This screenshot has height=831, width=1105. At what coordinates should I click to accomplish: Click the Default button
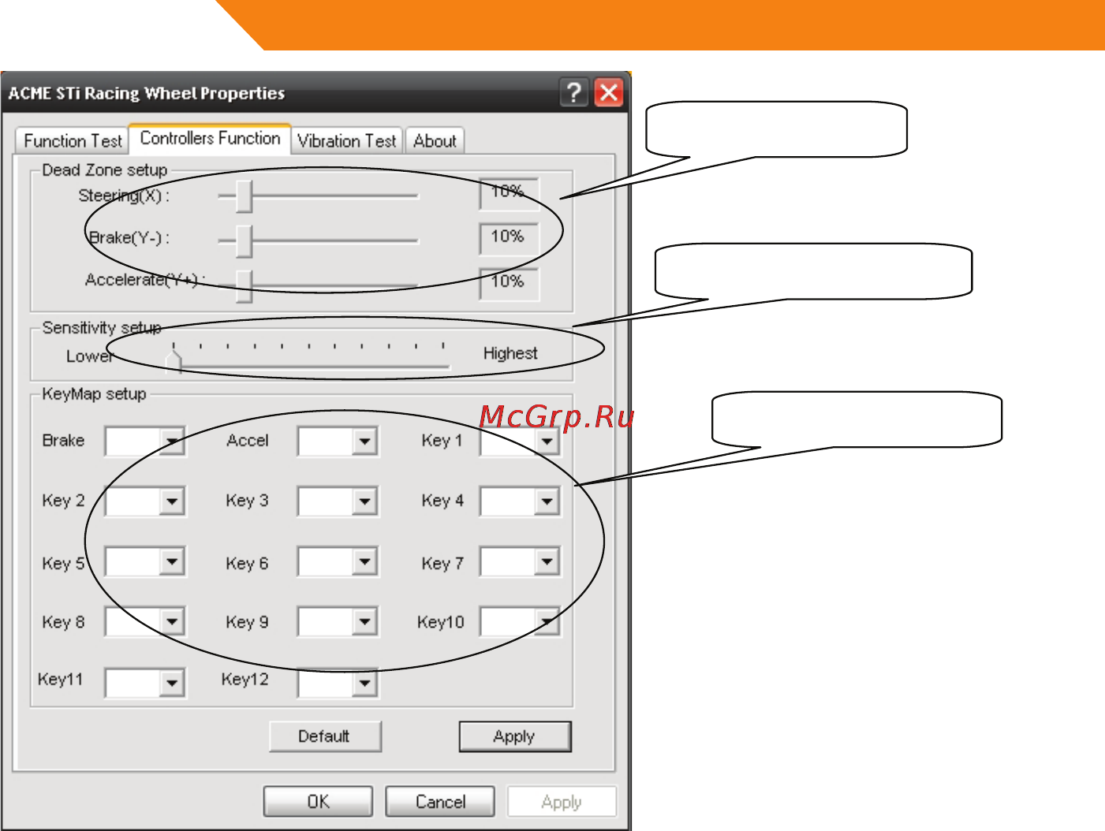point(325,736)
